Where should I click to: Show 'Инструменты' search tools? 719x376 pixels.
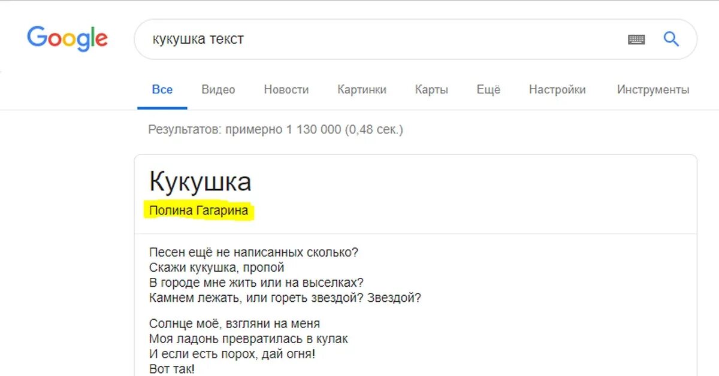point(653,90)
